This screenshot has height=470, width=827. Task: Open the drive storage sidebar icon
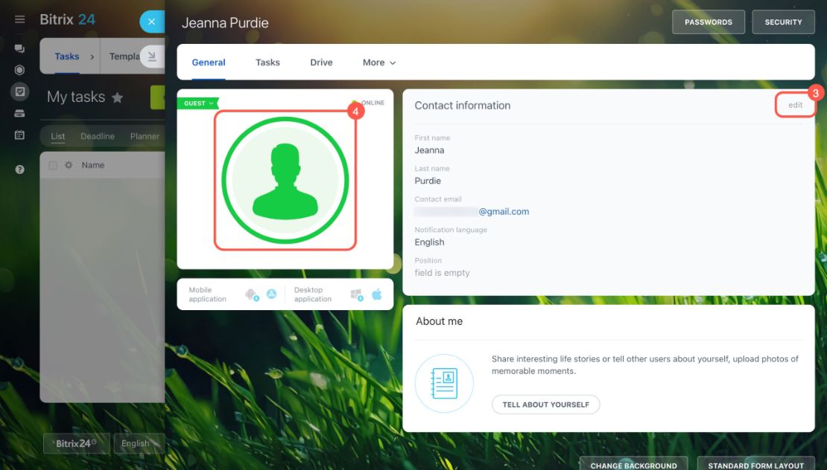[19, 113]
